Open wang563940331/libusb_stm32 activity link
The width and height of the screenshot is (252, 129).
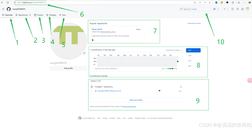point(109,91)
